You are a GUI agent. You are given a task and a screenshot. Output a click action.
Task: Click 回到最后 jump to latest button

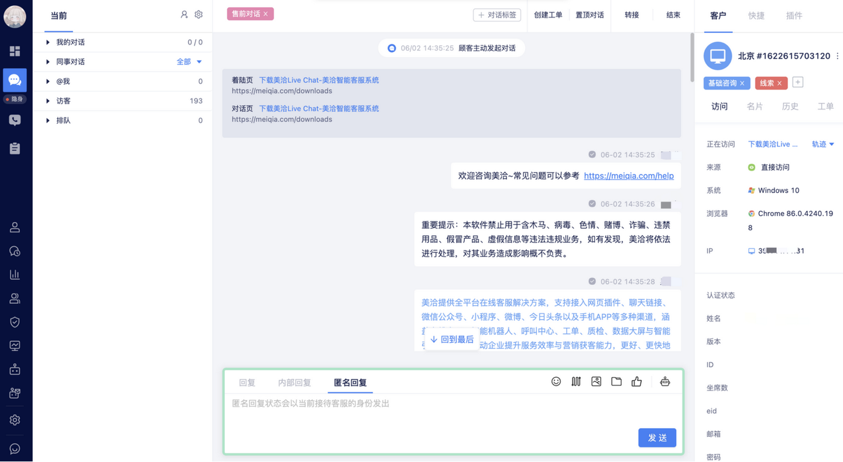pos(451,339)
